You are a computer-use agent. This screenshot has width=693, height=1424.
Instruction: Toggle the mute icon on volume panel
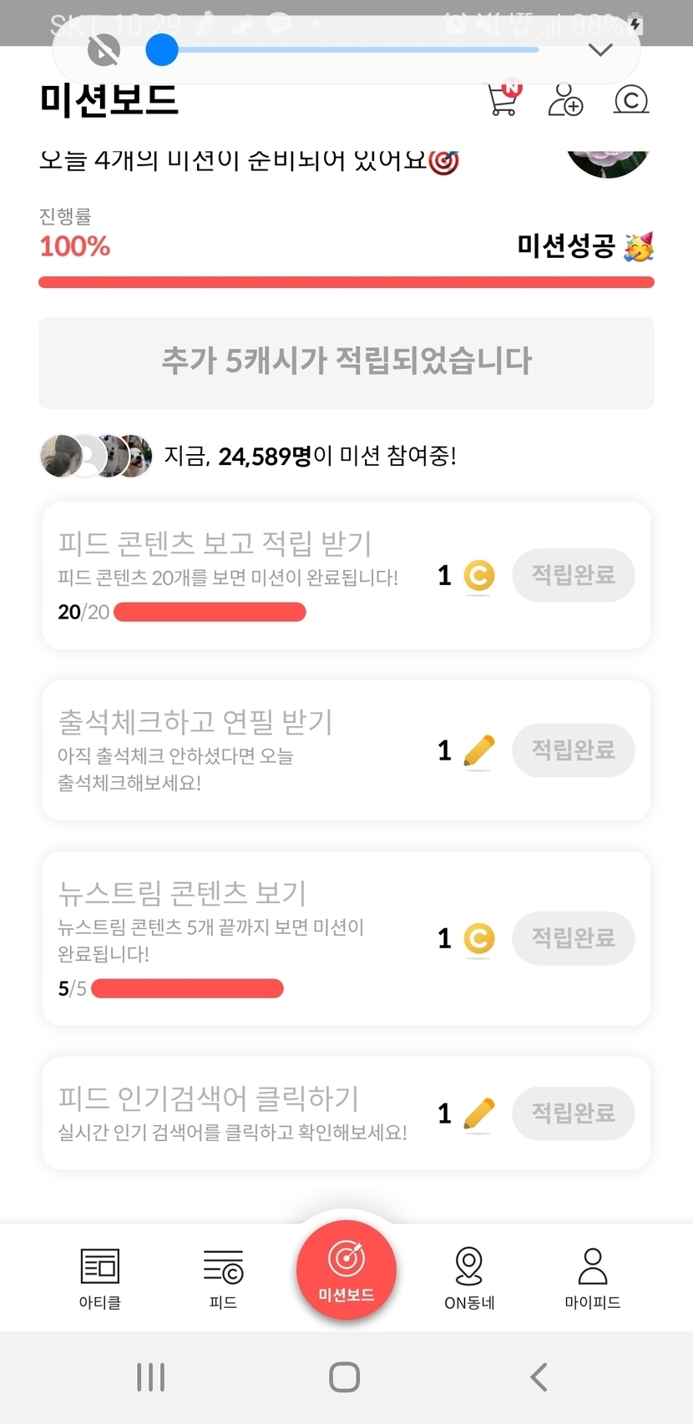tap(104, 50)
